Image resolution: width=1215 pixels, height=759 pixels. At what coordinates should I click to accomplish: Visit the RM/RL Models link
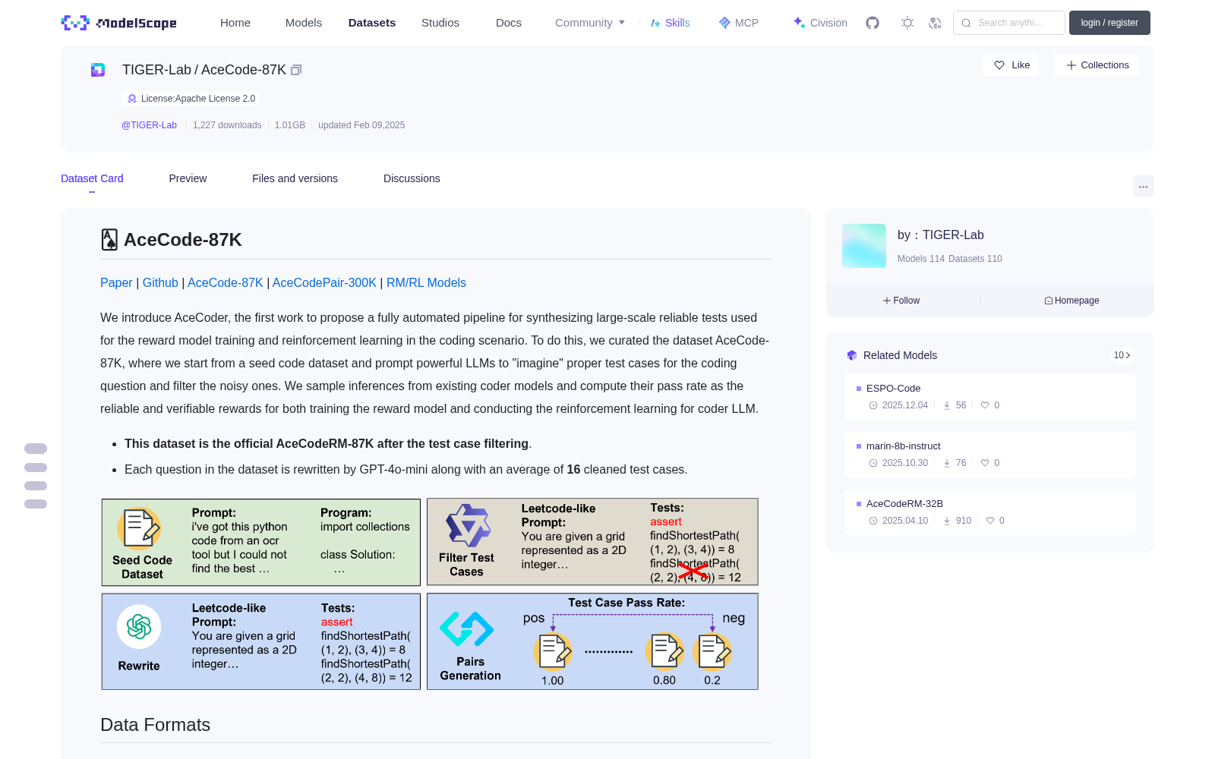[426, 282]
